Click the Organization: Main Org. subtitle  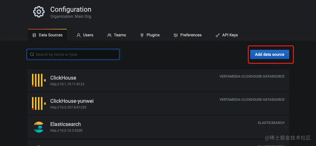pyautogui.click(x=71, y=17)
